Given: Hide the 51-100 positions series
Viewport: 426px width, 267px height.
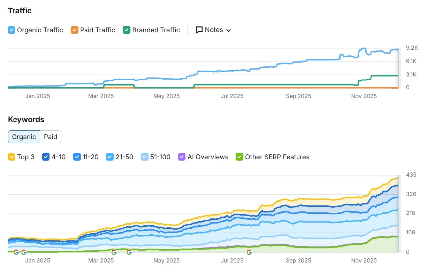Looking at the screenshot, I should [x=145, y=157].
